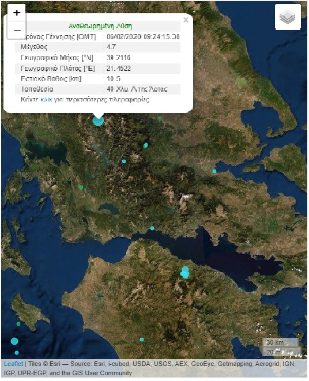This screenshot has height=381, width=309.
Task: Select the cyan marker on the eastern gulf coast
Action: point(214,171)
